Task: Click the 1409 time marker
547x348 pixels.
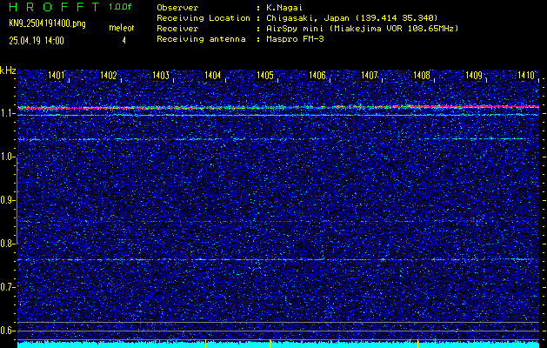Action: pyautogui.click(x=474, y=75)
